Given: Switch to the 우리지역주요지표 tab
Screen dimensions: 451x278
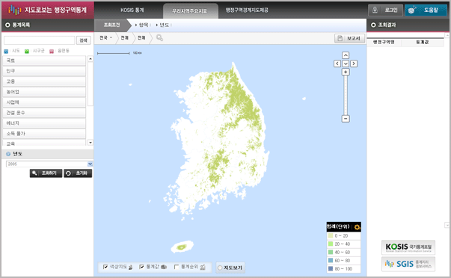Looking at the screenshot, I should point(190,11).
